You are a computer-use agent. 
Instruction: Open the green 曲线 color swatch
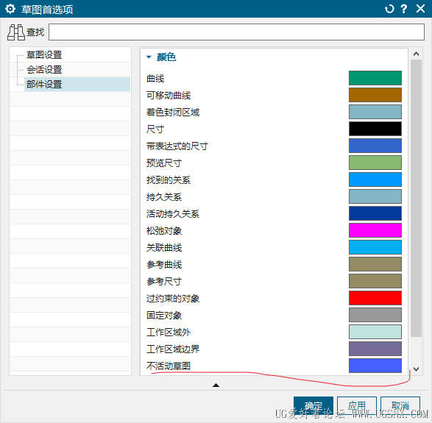(375, 78)
